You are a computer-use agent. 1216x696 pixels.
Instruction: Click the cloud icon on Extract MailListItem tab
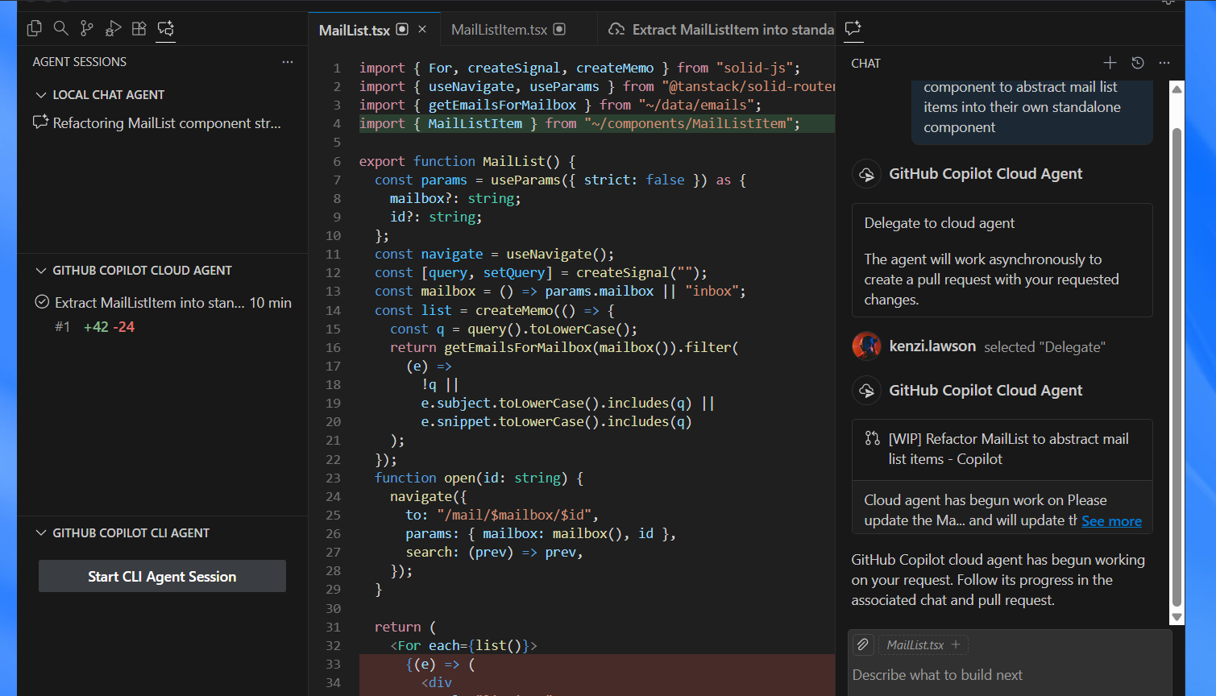616,30
